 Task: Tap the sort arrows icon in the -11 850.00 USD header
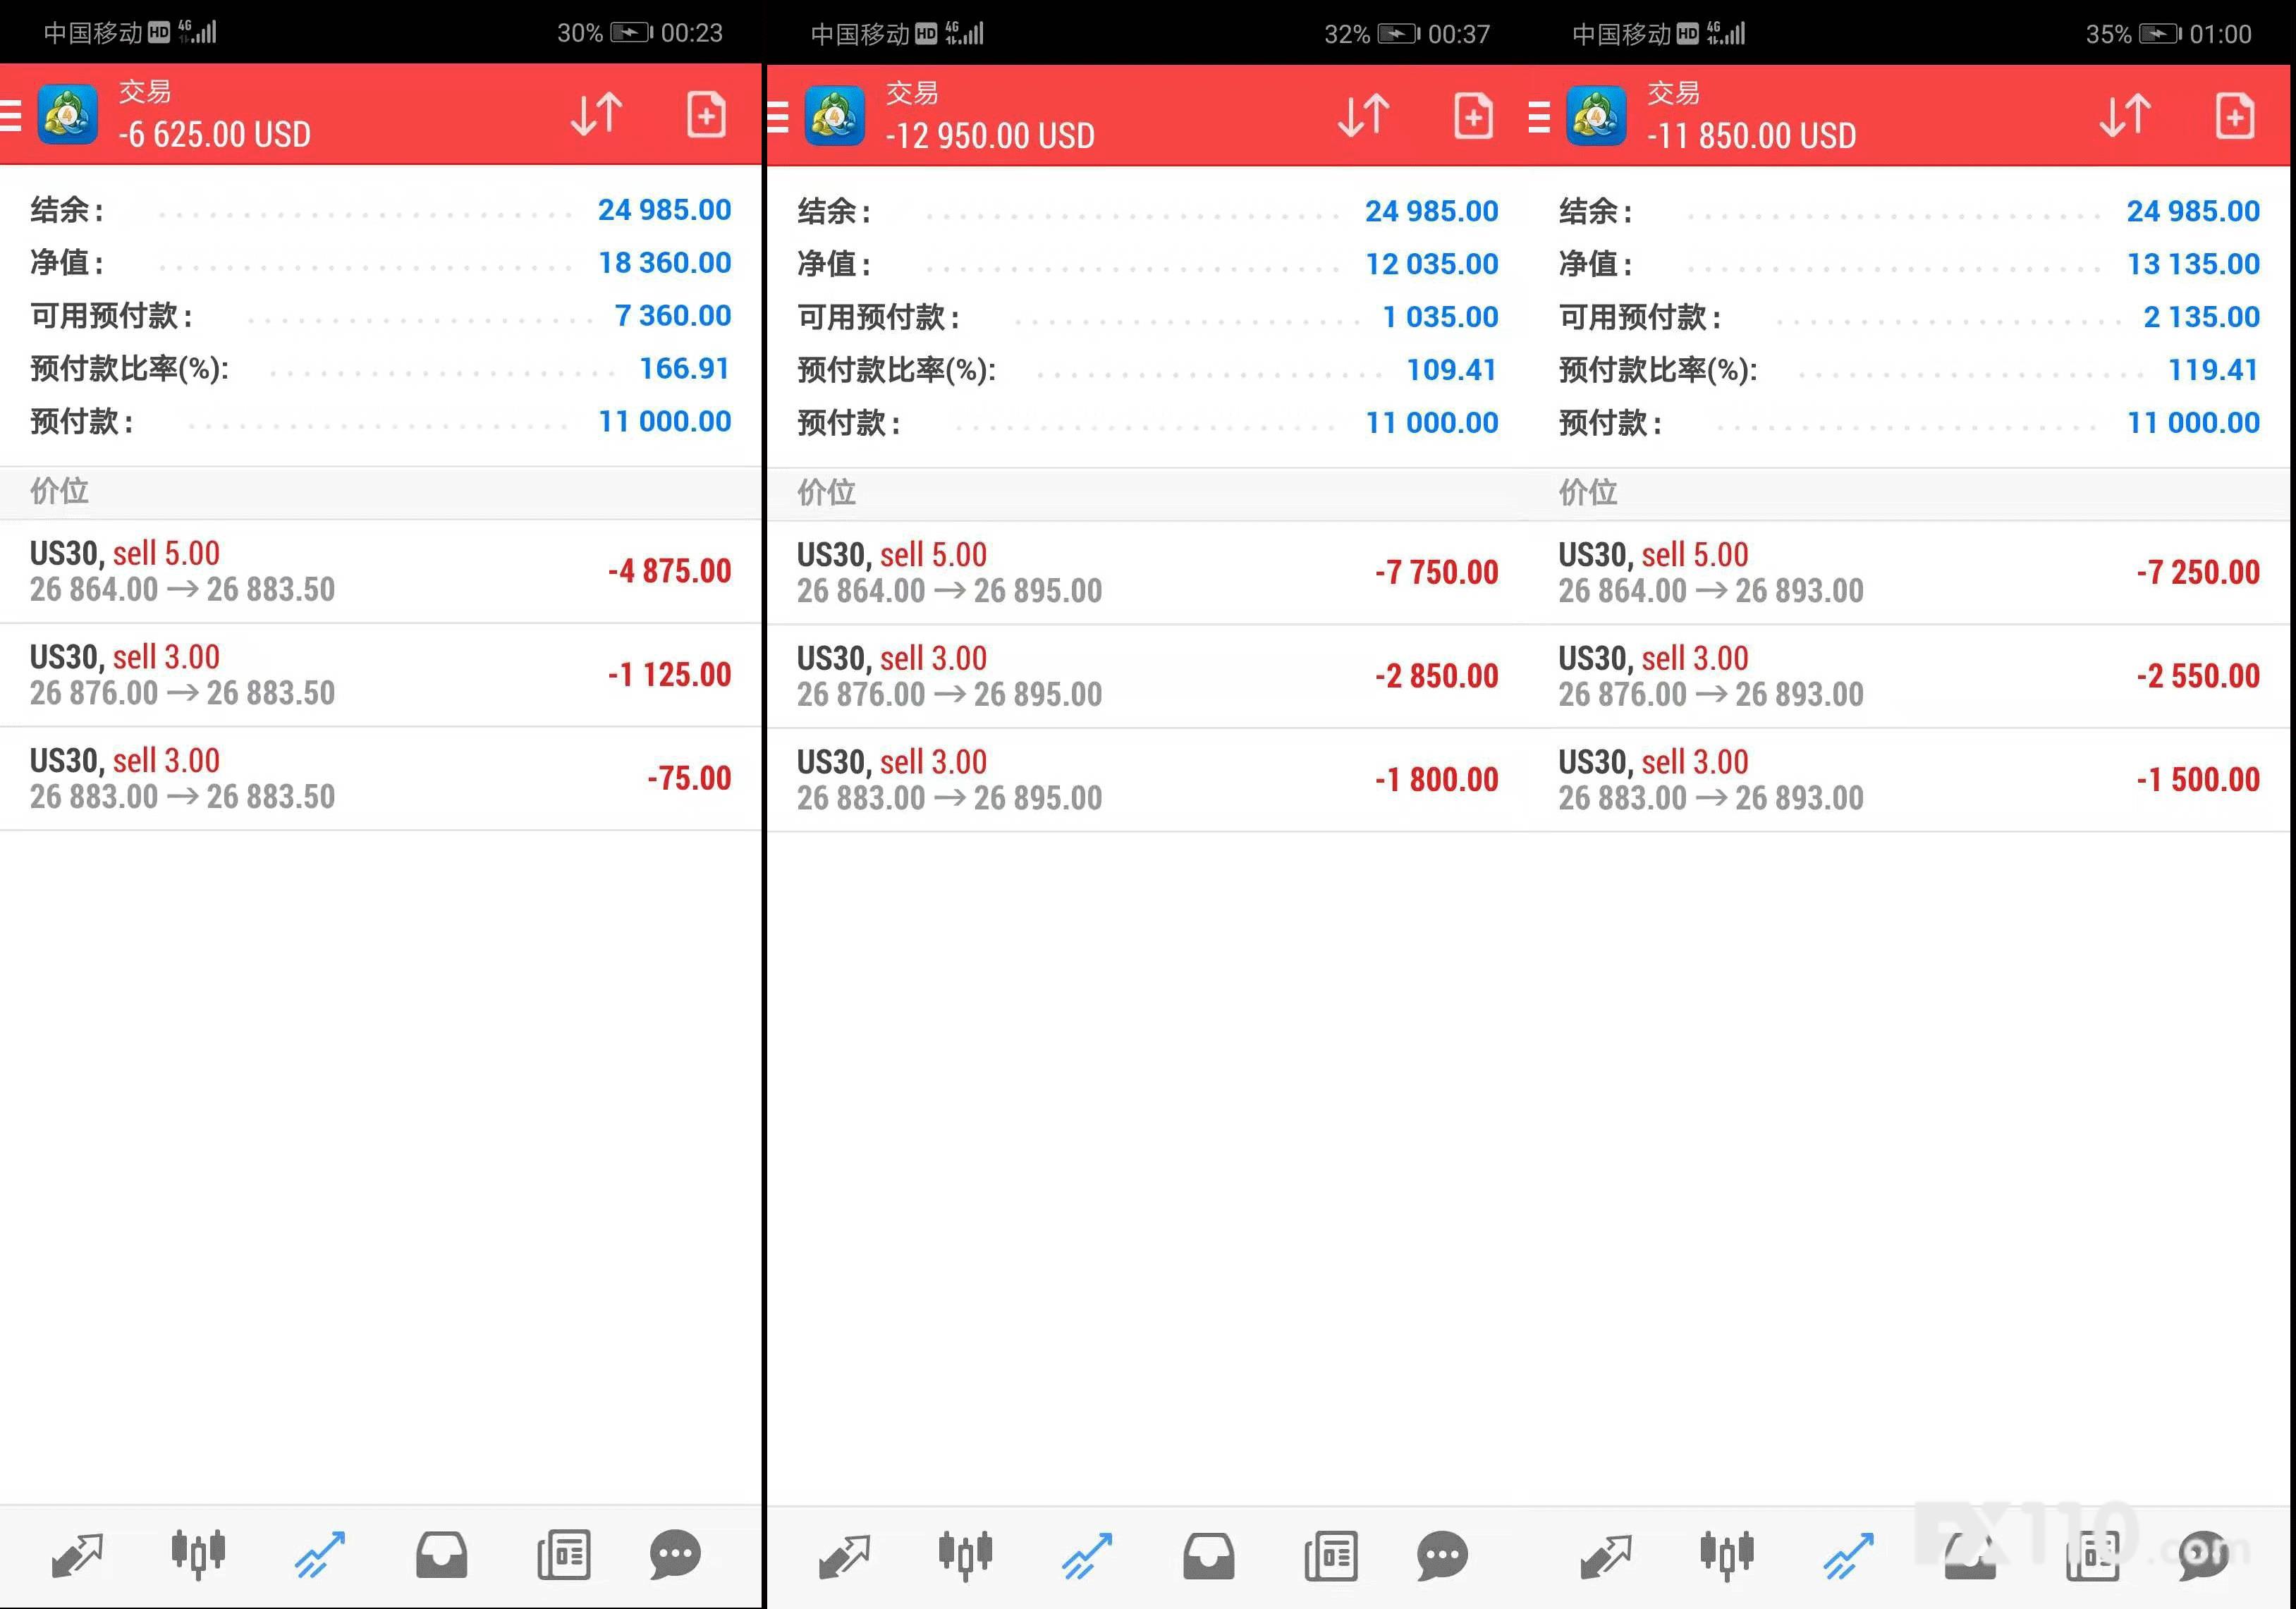tap(2125, 116)
